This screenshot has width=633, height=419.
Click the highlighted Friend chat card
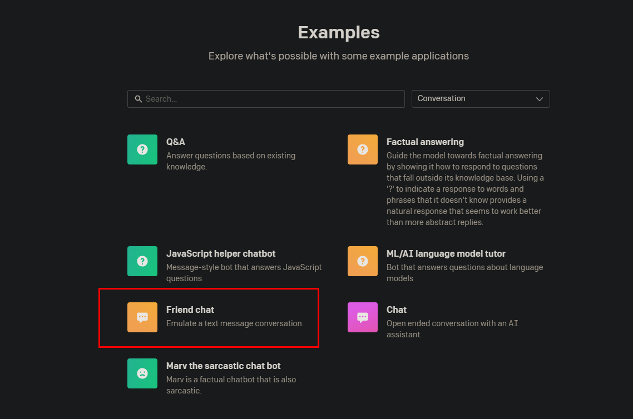pyautogui.click(x=209, y=317)
